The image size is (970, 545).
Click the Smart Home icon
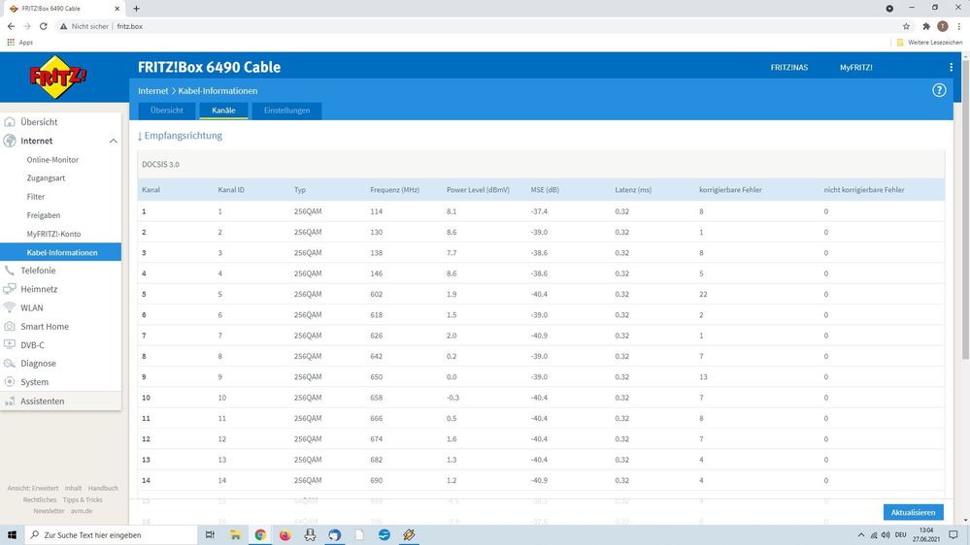pos(10,326)
